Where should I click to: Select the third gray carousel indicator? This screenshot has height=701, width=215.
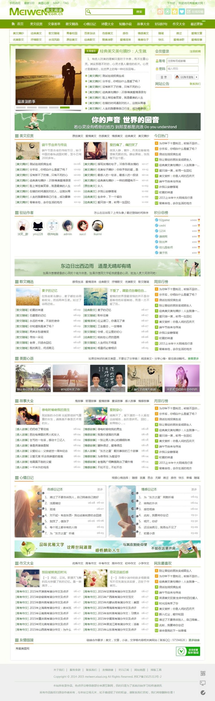(43, 108)
